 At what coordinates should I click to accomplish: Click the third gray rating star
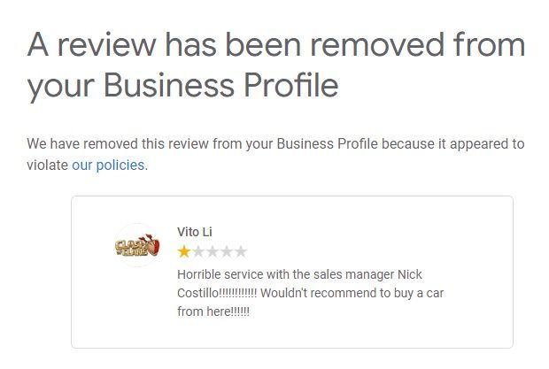click(213, 251)
